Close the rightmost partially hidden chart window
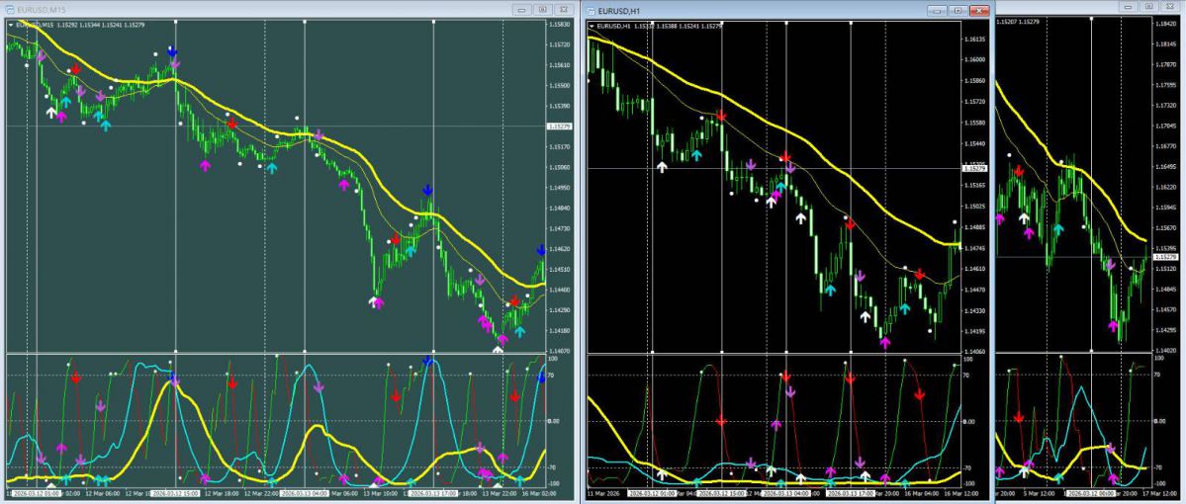 point(1169,6)
